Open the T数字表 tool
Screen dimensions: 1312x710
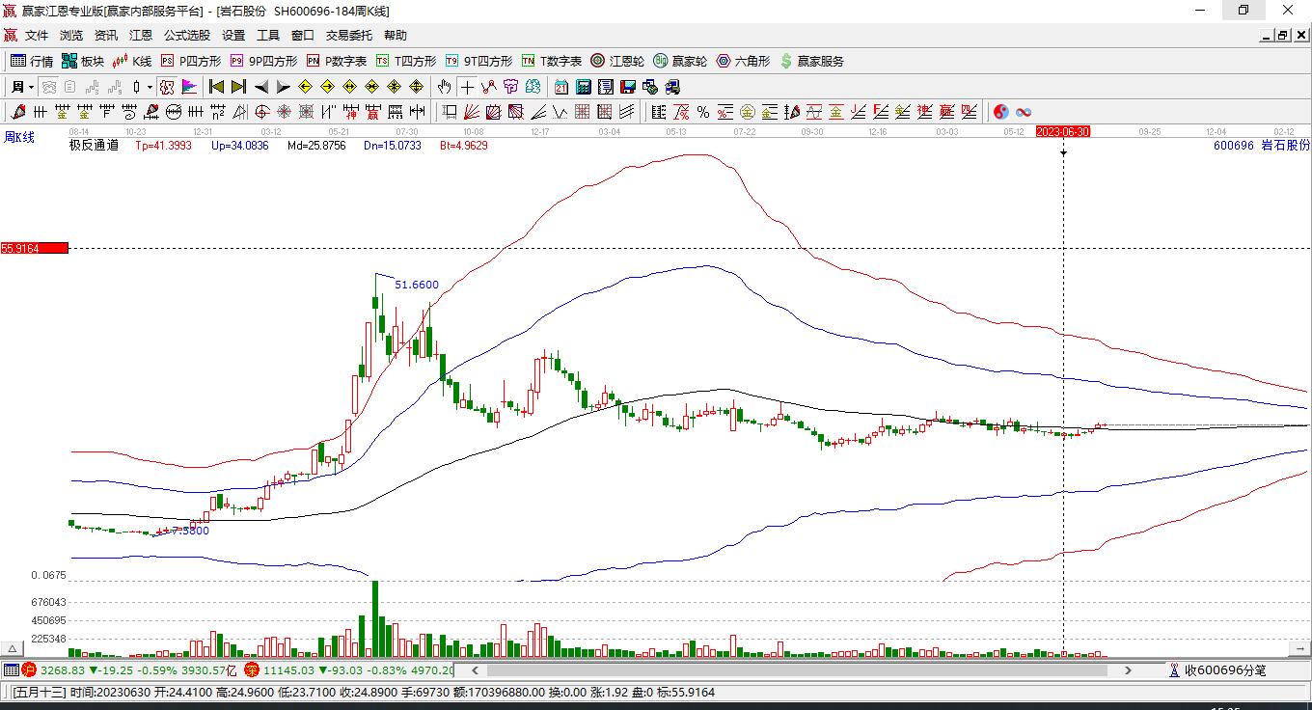pyautogui.click(x=552, y=61)
